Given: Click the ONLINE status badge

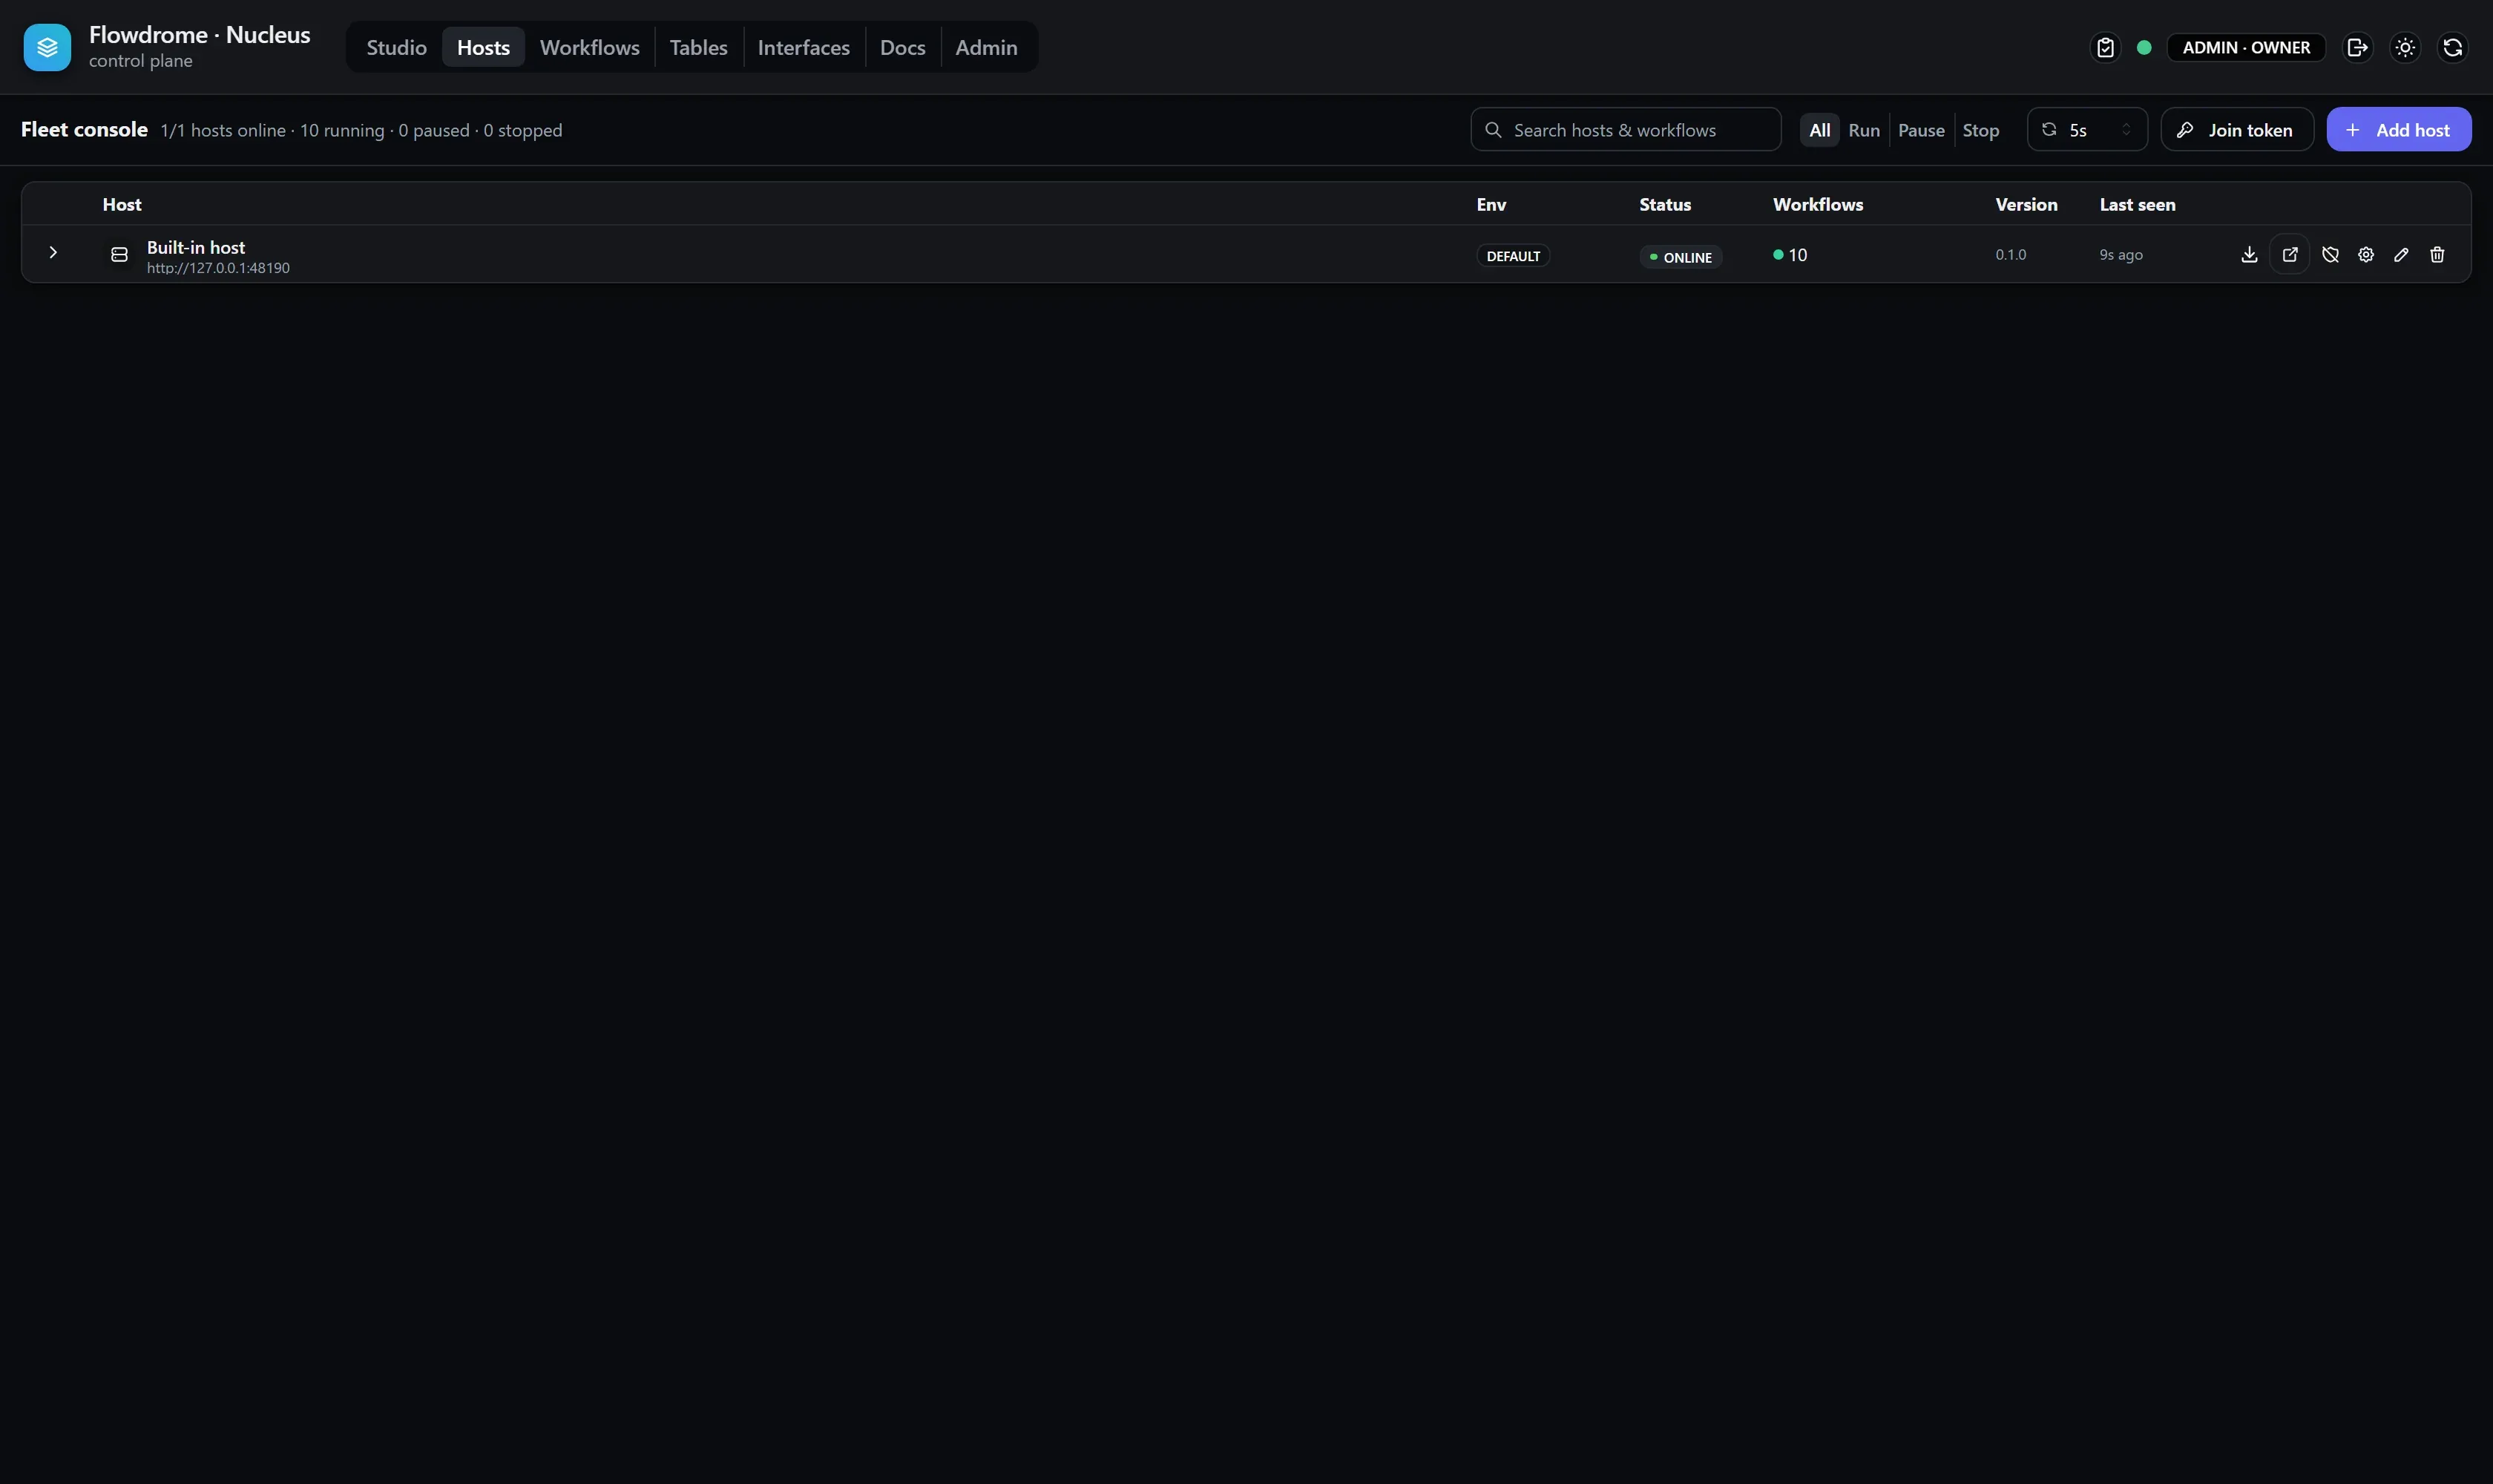Looking at the screenshot, I should (x=1680, y=257).
